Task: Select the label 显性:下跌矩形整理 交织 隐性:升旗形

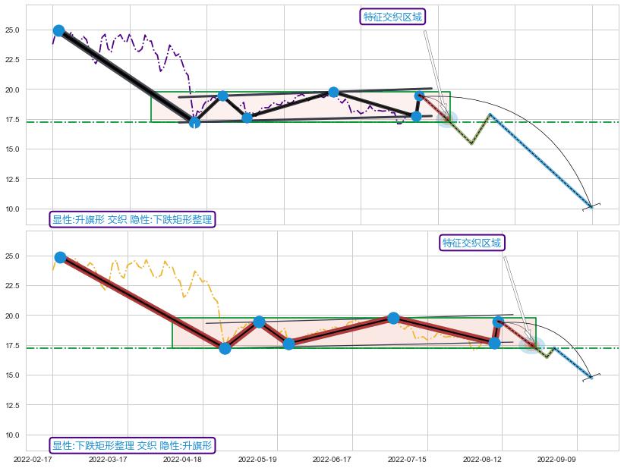Action: tap(133, 445)
